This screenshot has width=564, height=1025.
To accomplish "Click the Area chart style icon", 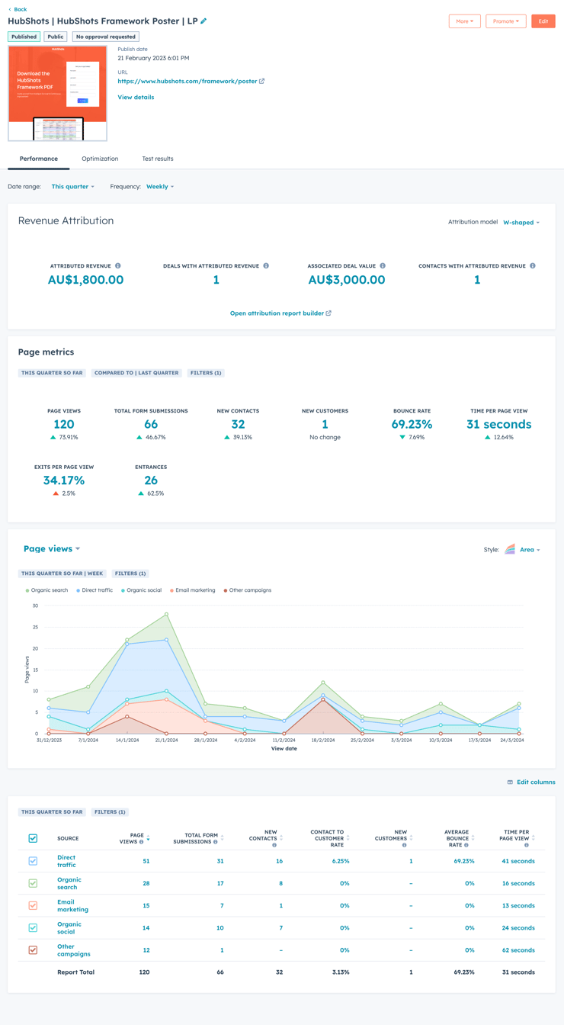I will pyautogui.click(x=510, y=549).
